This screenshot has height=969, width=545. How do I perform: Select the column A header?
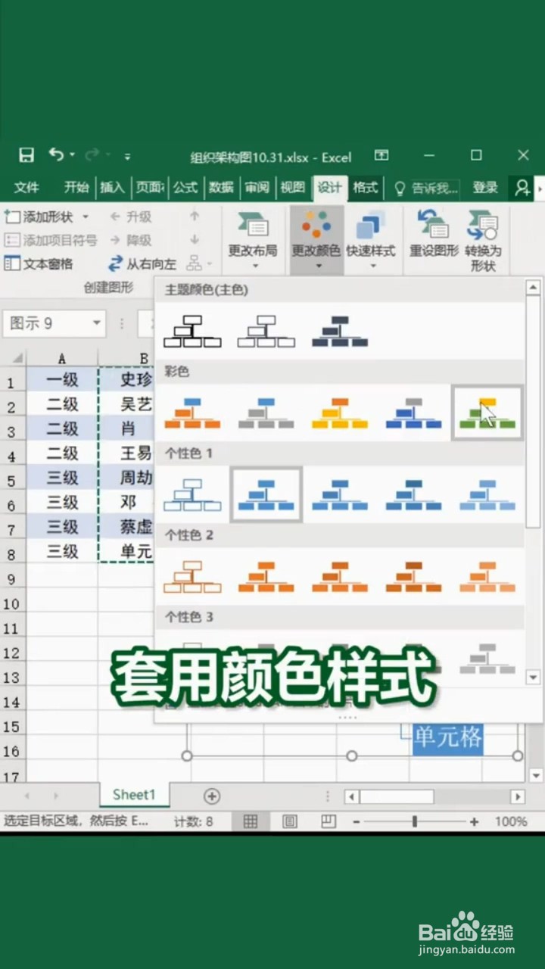pos(62,358)
